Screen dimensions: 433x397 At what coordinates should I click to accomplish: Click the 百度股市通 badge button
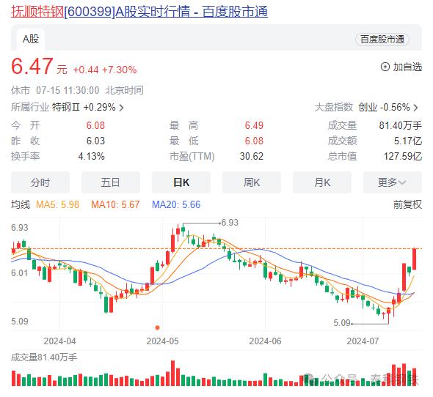coord(382,40)
